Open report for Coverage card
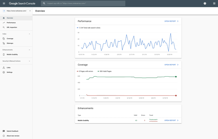The width and height of the screenshot is (218, 139). (171, 65)
